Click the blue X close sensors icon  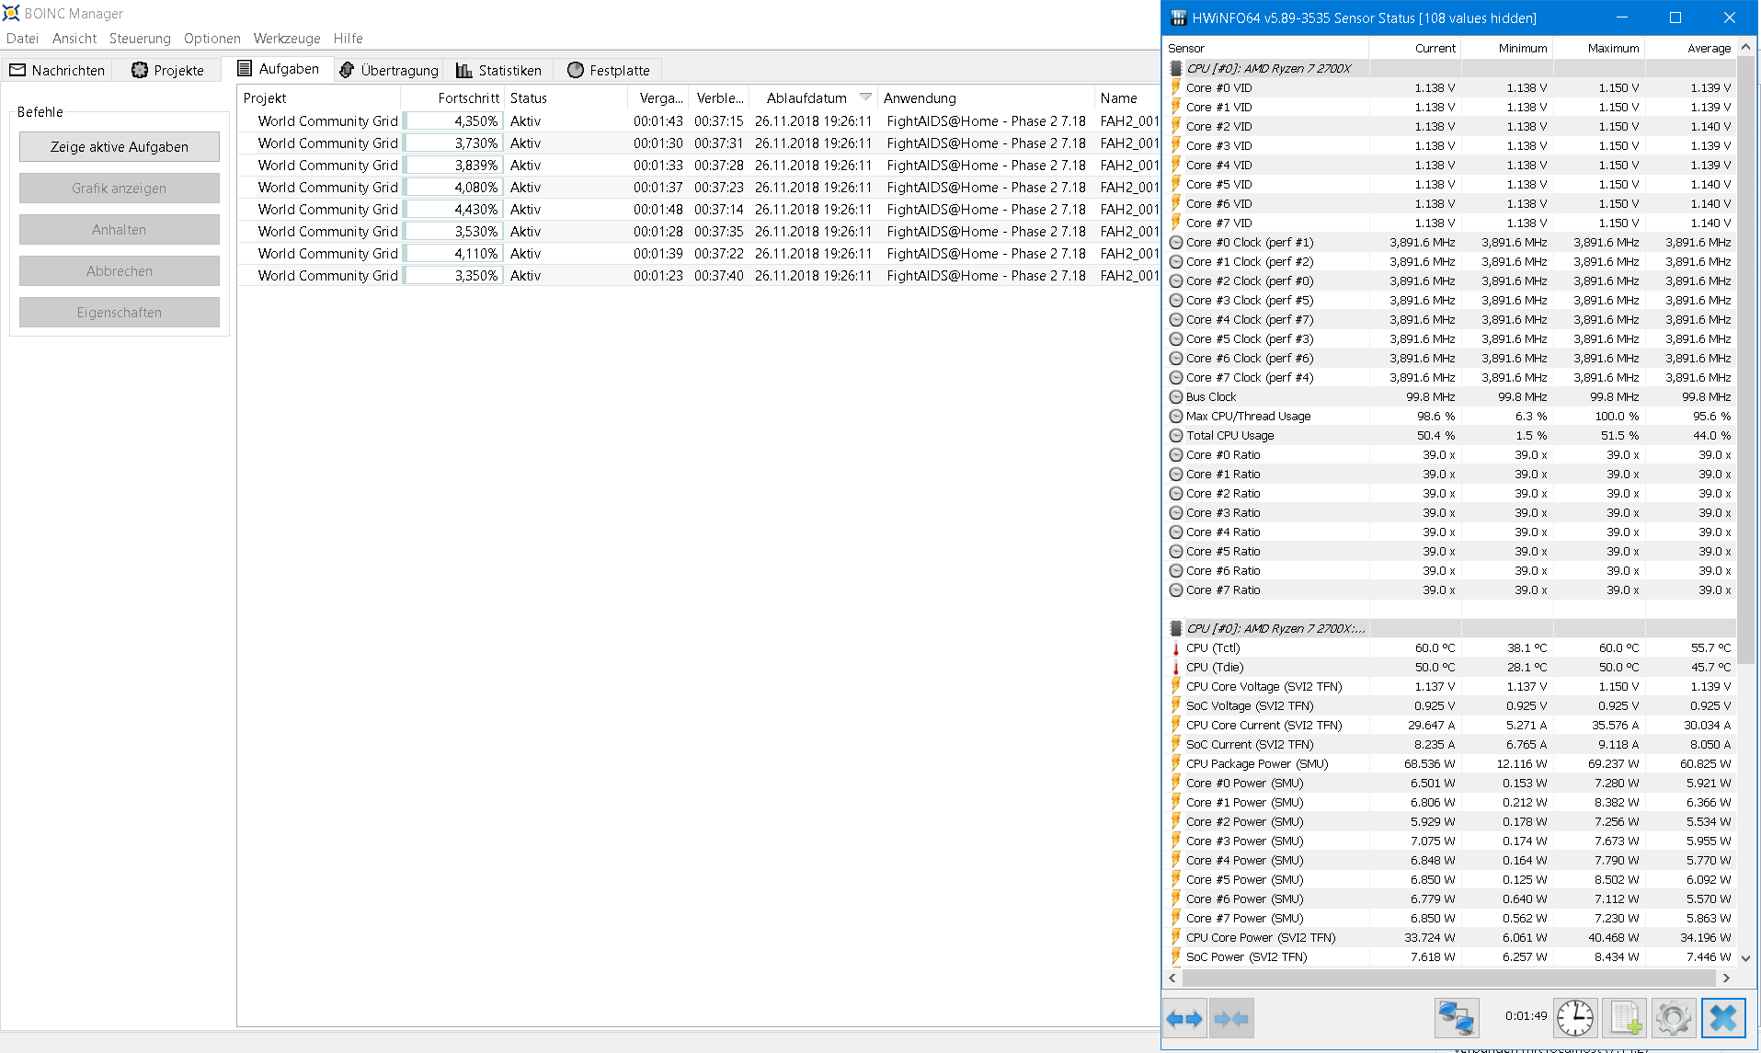pyautogui.click(x=1723, y=1018)
